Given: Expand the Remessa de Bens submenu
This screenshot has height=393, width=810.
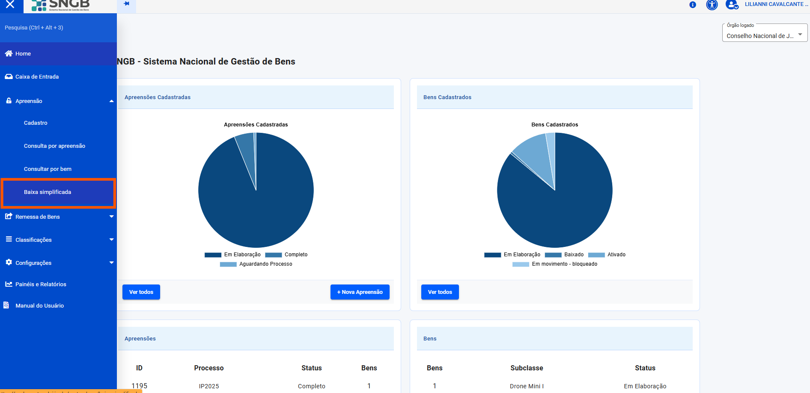Looking at the screenshot, I should (111, 217).
